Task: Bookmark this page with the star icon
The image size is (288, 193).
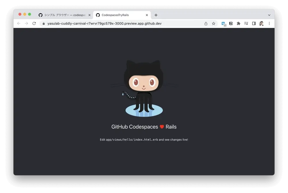Action: 213,24
